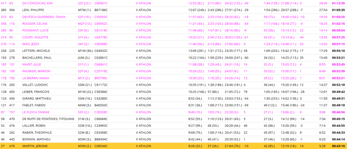Screen dimensions: 347x149
Task: Click V ATHLON club in BONNIN, MATHIEU row
Action: point(143,139)
